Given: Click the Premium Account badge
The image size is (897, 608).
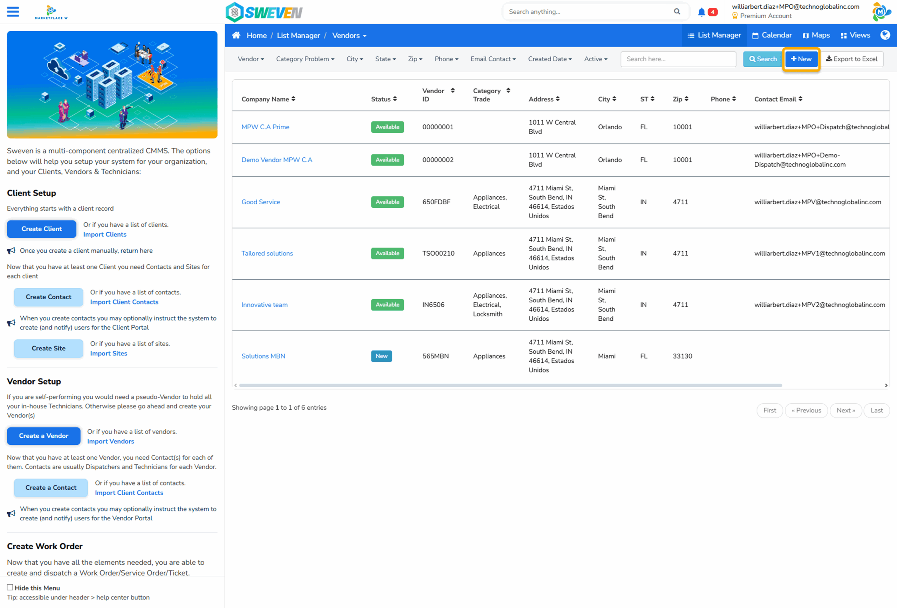Looking at the screenshot, I should tap(761, 16).
